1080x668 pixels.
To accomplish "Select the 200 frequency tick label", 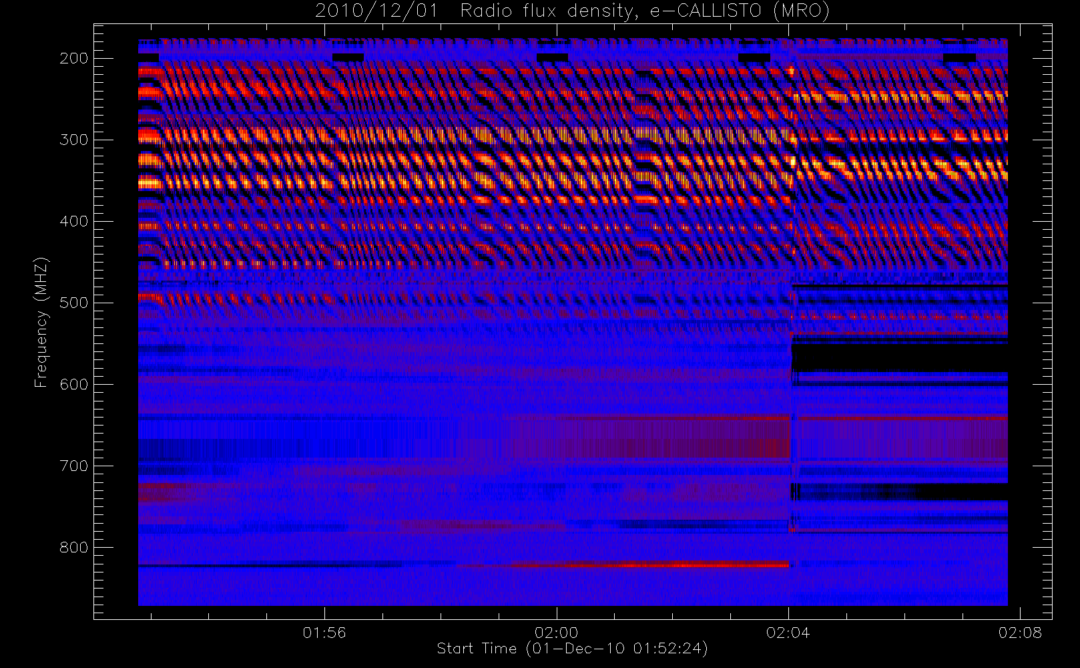I will coord(74,59).
